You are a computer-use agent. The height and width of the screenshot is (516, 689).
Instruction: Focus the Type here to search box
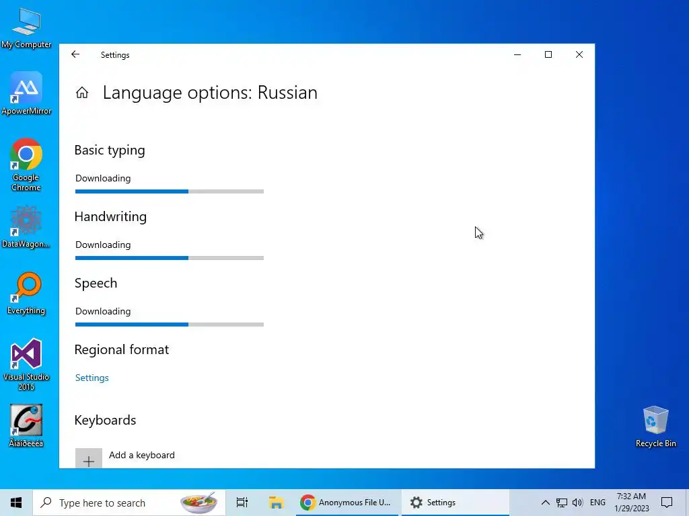tap(129, 503)
